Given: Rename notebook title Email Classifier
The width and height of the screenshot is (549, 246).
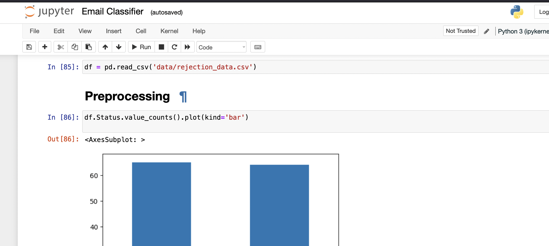Looking at the screenshot, I should 113,11.
